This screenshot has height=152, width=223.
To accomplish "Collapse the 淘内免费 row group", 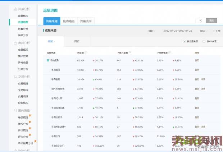I will click(x=48, y=60).
